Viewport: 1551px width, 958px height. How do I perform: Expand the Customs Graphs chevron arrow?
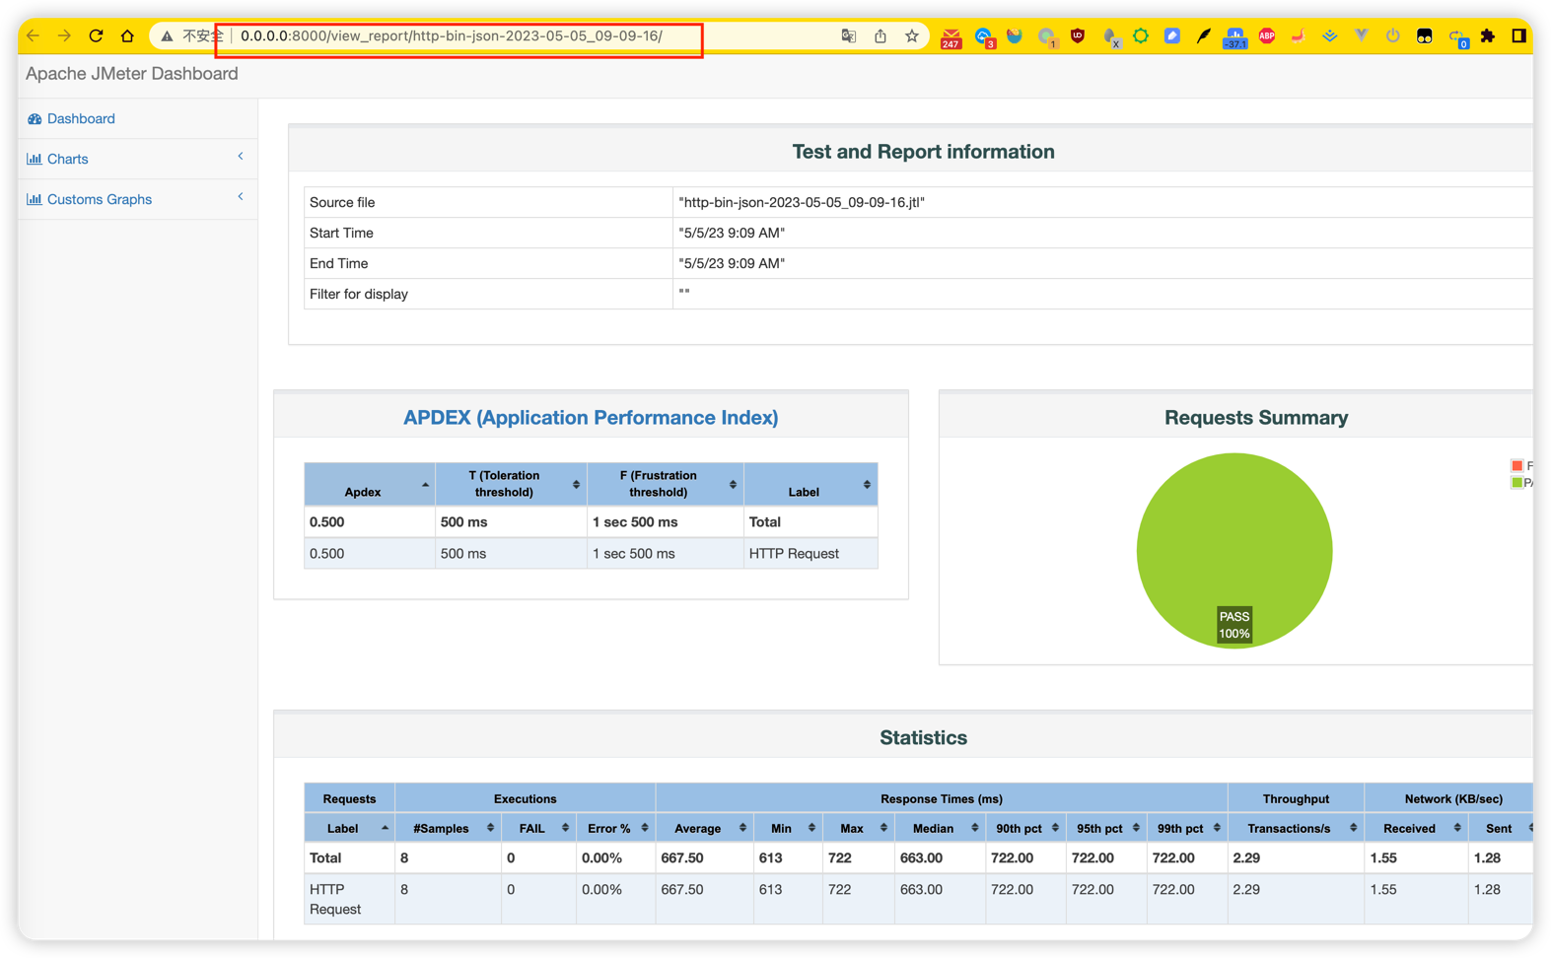pos(241,197)
